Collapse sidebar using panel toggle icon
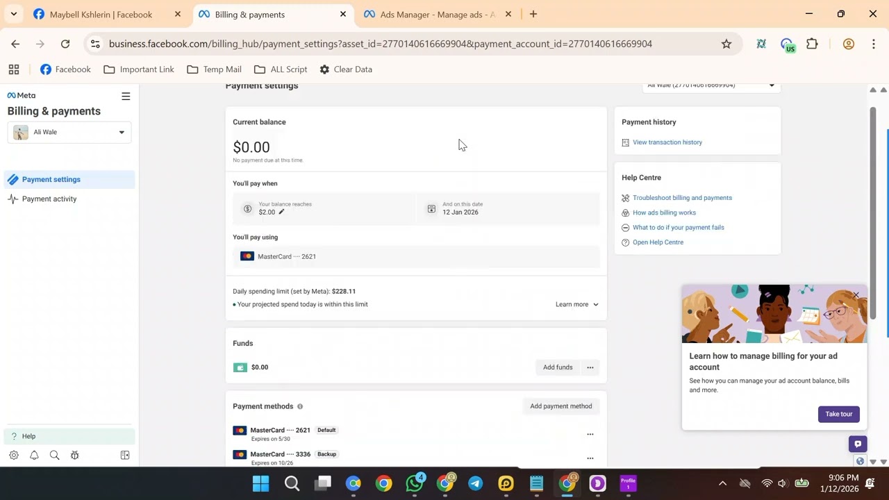Viewport: 889px width, 500px height. [x=125, y=456]
